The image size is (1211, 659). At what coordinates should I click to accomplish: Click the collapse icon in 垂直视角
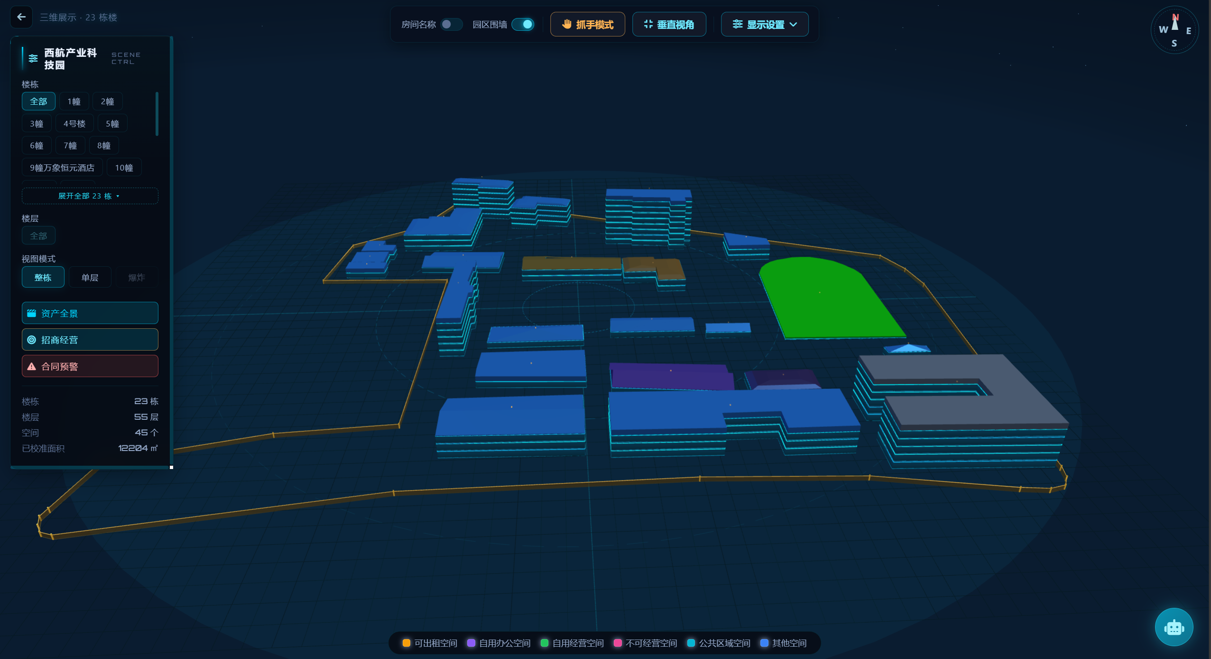[x=648, y=24]
